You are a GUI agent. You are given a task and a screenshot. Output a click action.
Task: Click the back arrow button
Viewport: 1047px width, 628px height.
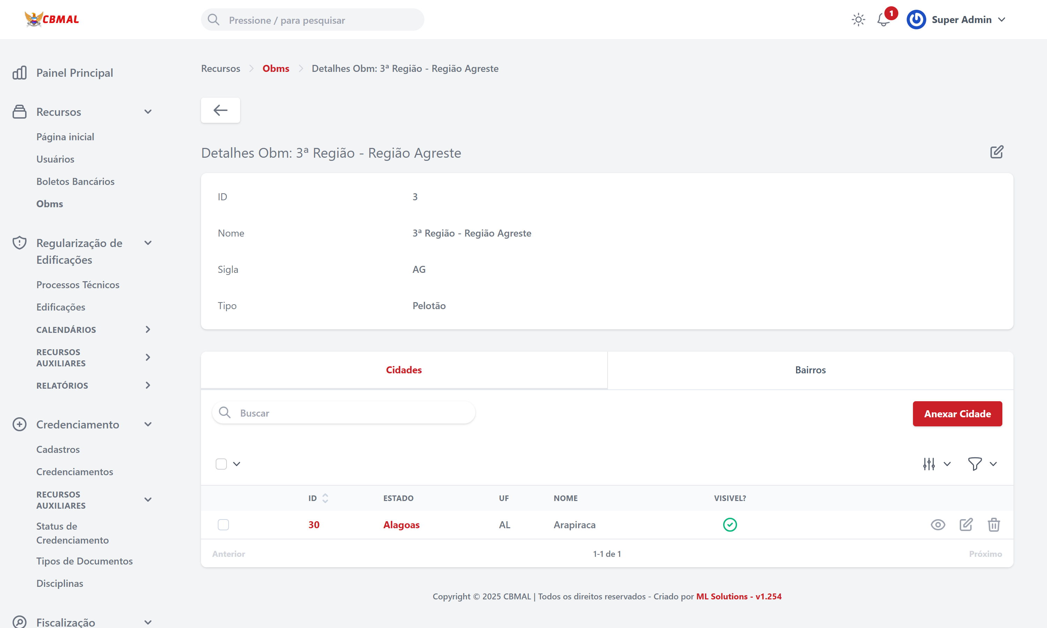point(220,111)
